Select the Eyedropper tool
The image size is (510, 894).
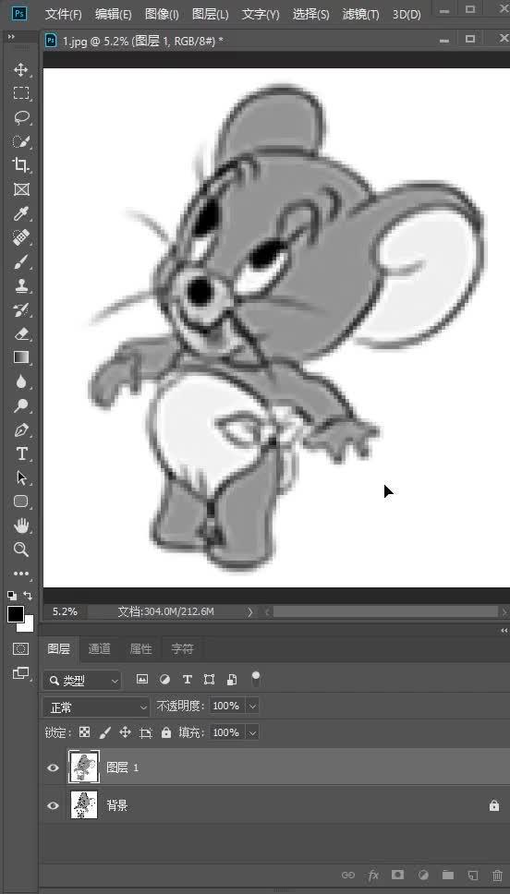coord(21,214)
